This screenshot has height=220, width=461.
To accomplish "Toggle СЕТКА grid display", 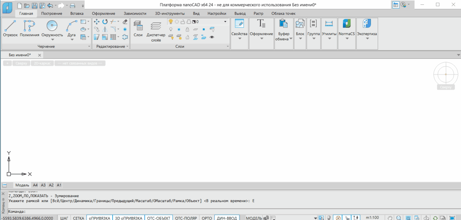I will 78,218.
